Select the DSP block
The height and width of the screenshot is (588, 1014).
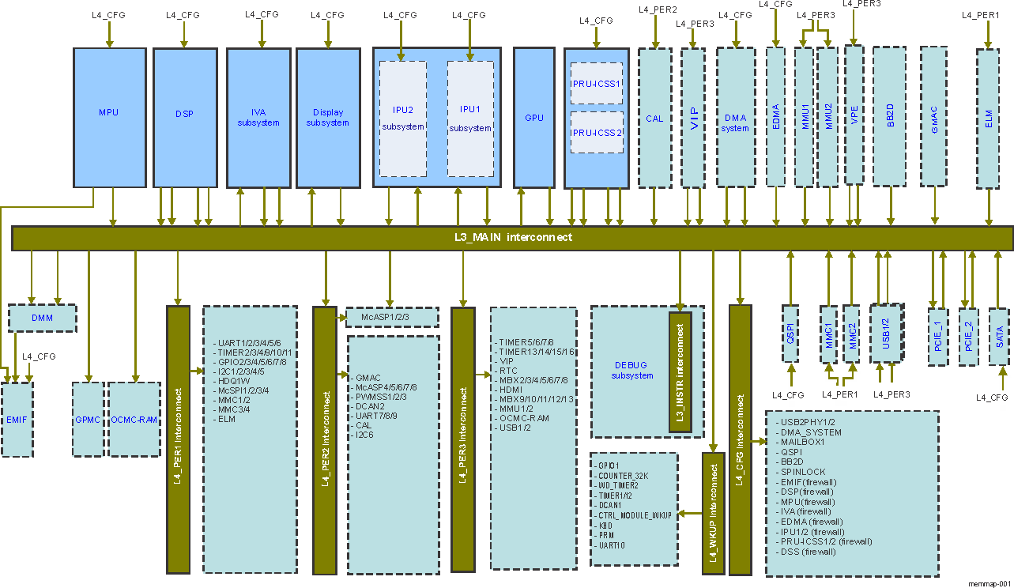point(184,118)
